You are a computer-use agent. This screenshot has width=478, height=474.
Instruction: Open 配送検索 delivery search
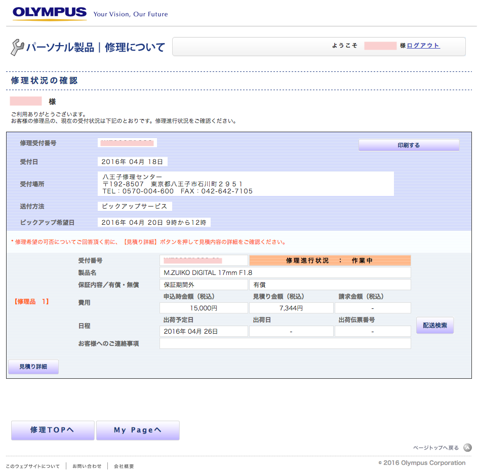(x=435, y=325)
